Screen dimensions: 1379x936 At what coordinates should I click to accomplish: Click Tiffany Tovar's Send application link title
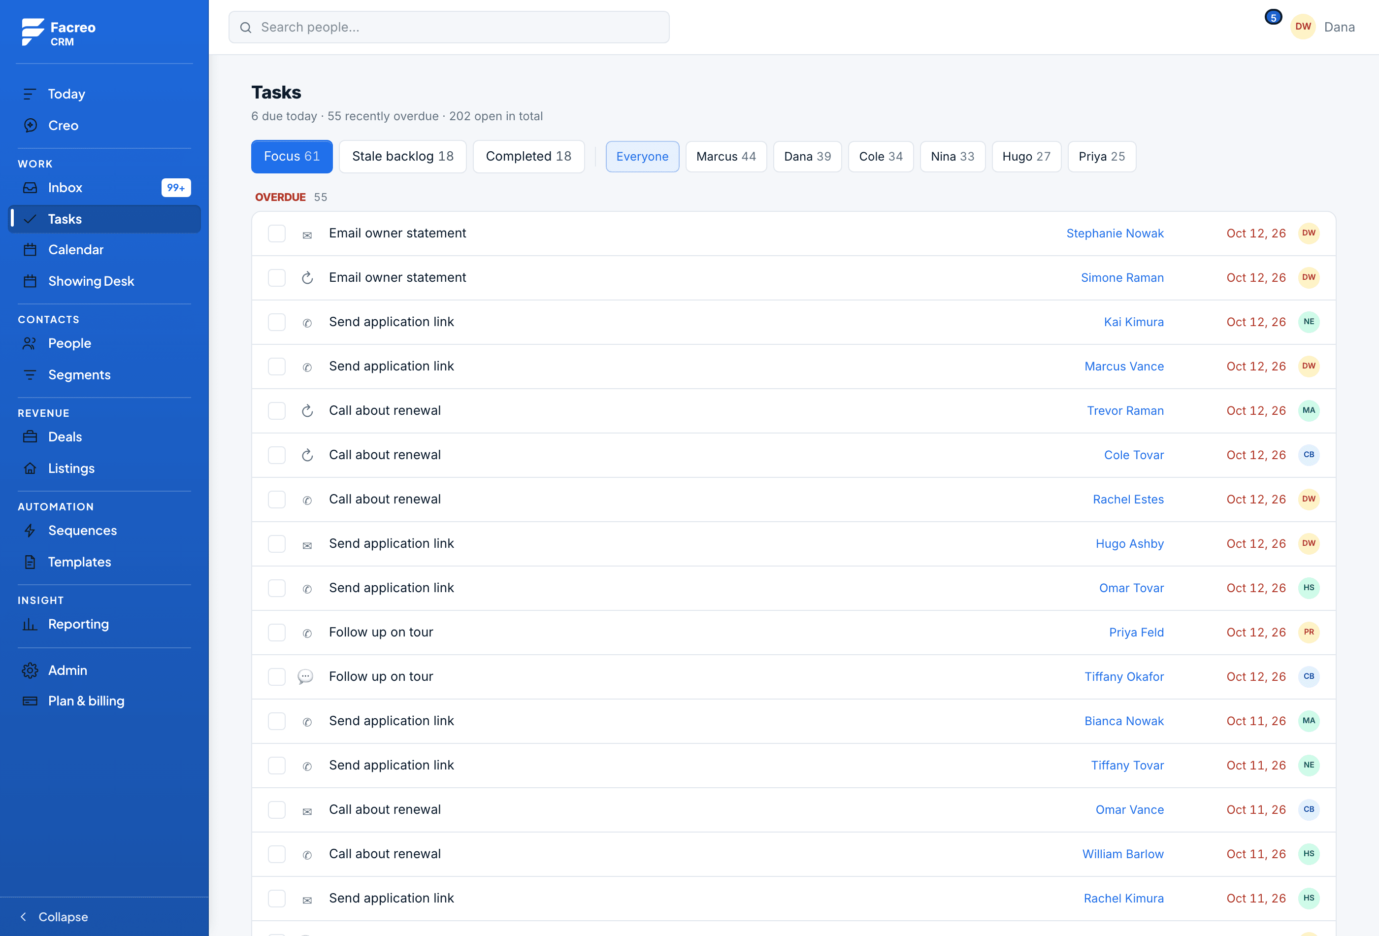click(391, 765)
